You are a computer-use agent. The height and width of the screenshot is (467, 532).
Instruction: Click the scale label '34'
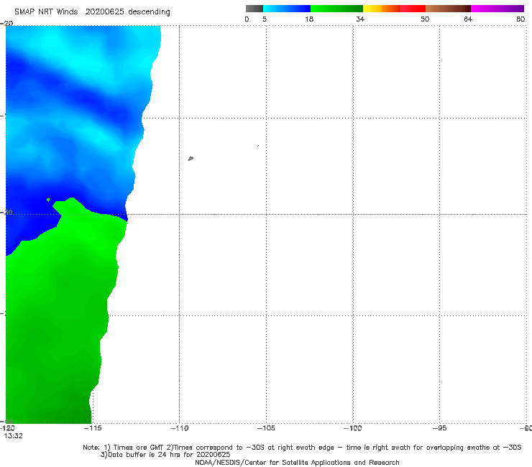tap(360, 19)
